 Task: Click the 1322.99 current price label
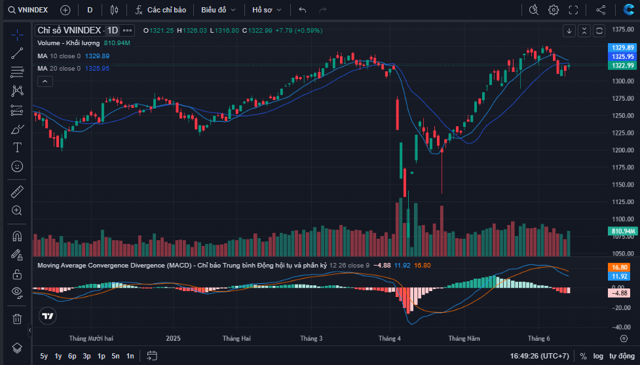622,65
